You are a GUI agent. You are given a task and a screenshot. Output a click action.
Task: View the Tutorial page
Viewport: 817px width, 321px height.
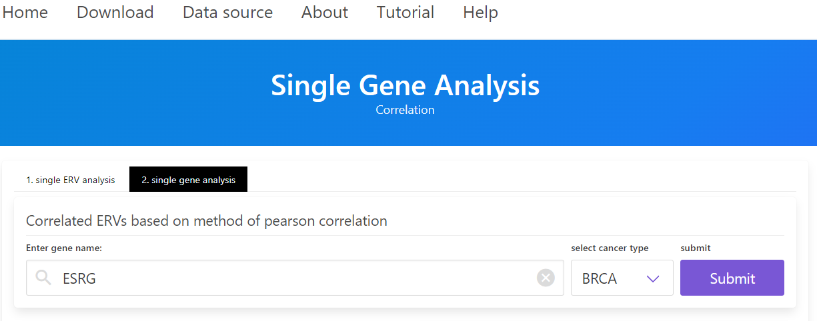(x=405, y=13)
